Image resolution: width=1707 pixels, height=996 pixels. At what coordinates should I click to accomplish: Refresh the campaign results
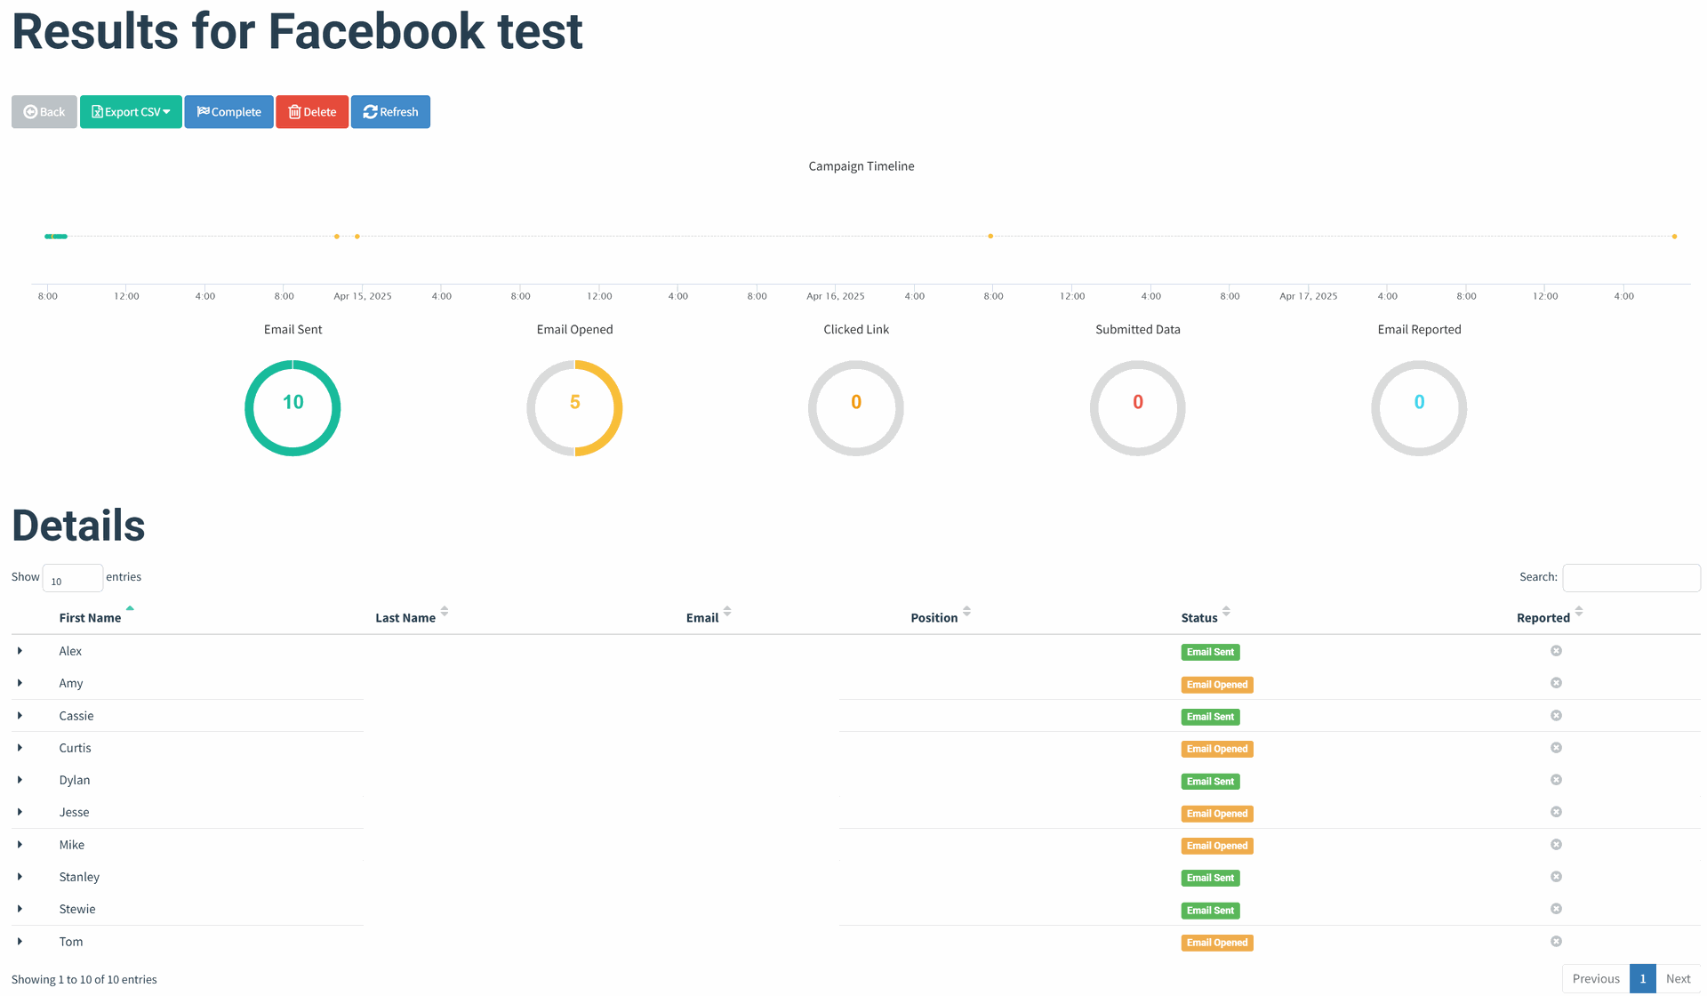coord(390,112)
